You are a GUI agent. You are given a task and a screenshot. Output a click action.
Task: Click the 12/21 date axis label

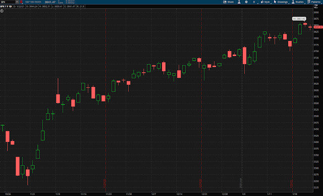pyautogui.click(x=204, y=194)
